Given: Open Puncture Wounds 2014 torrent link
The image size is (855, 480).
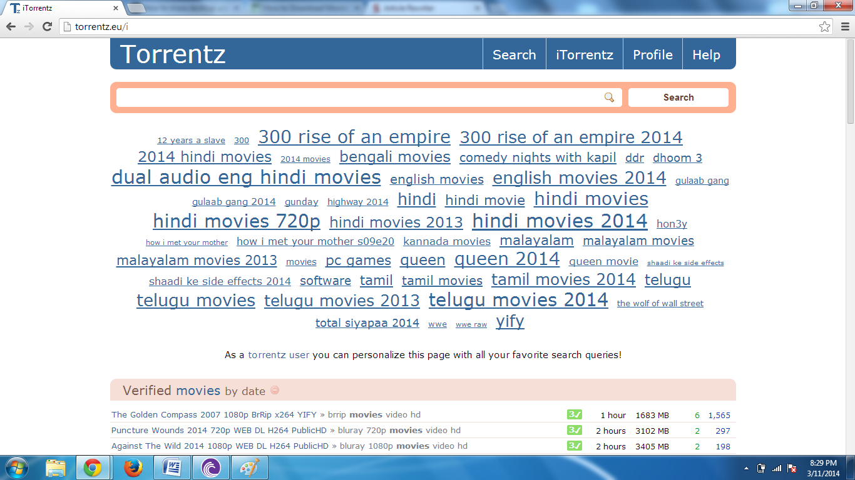Looking at the screenshot, I should point(219,430).
